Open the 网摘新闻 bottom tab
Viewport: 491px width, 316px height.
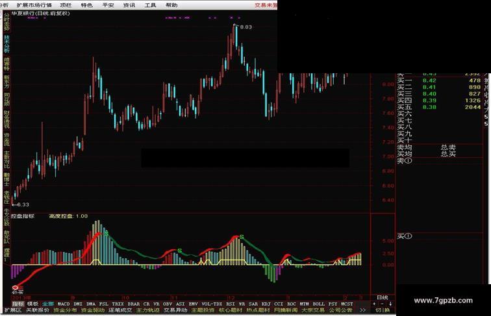click(x=286, y=310)
